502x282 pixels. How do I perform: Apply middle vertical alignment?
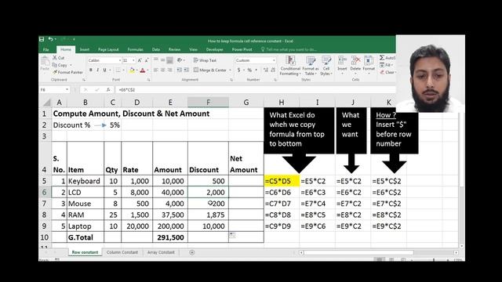pyautogui.click(x=163, y=60)
